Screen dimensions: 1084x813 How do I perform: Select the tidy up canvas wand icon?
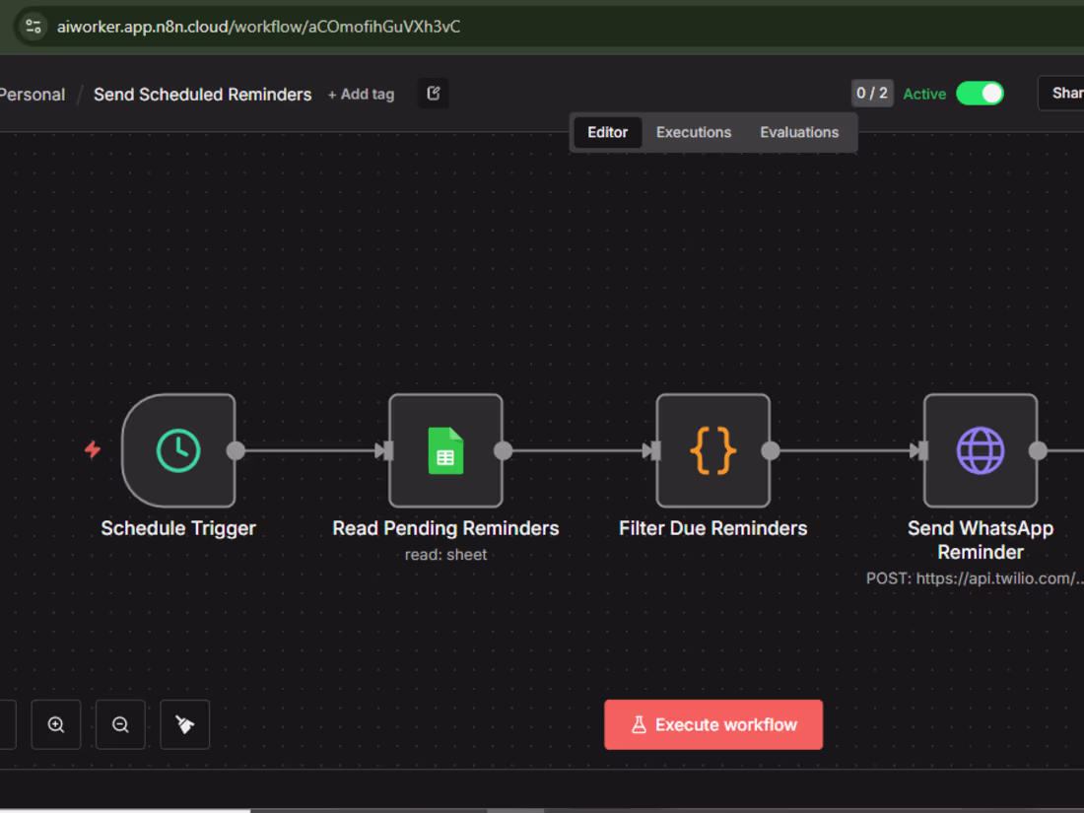(184, 724)
